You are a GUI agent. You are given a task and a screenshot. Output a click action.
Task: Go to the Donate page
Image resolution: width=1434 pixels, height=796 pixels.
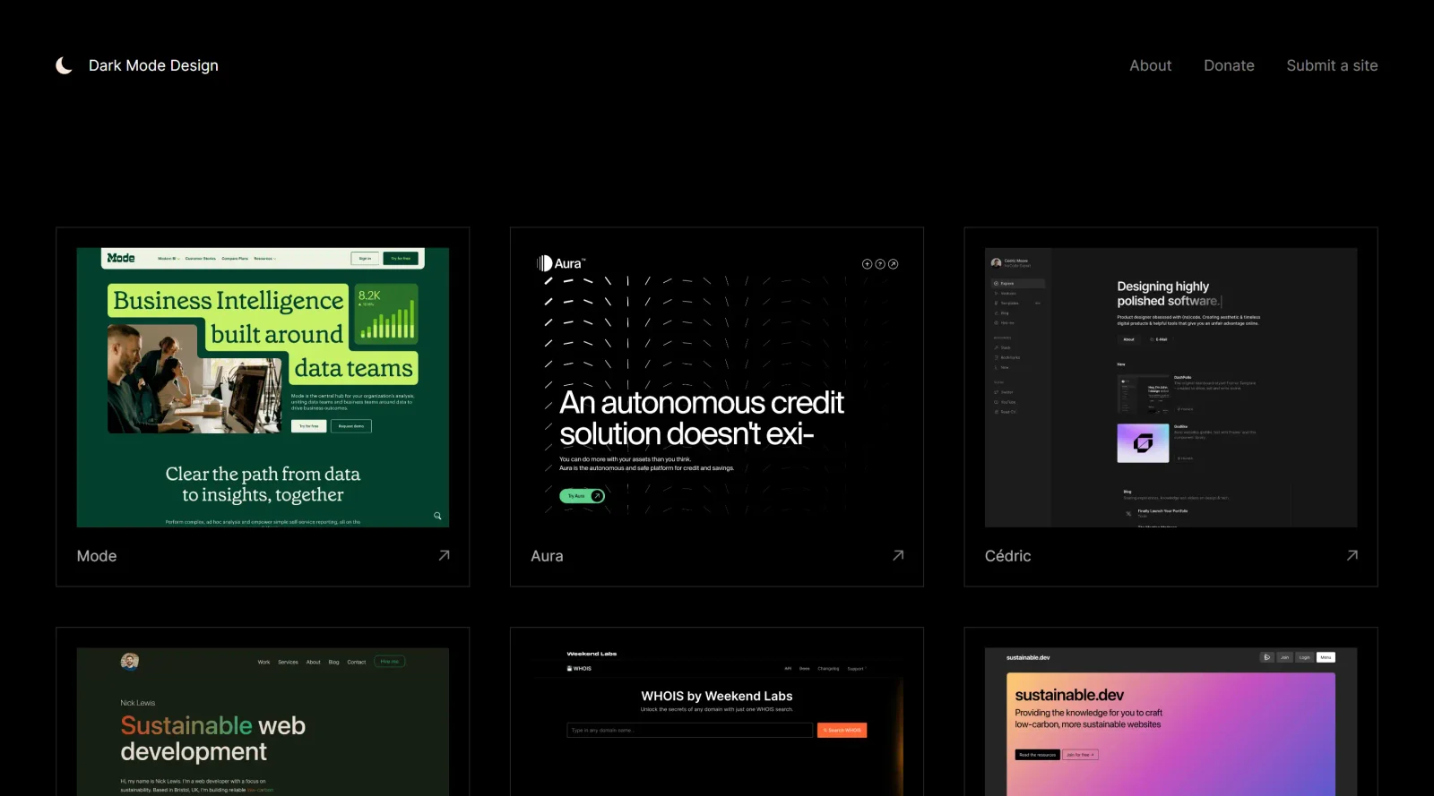point(1229,65)
